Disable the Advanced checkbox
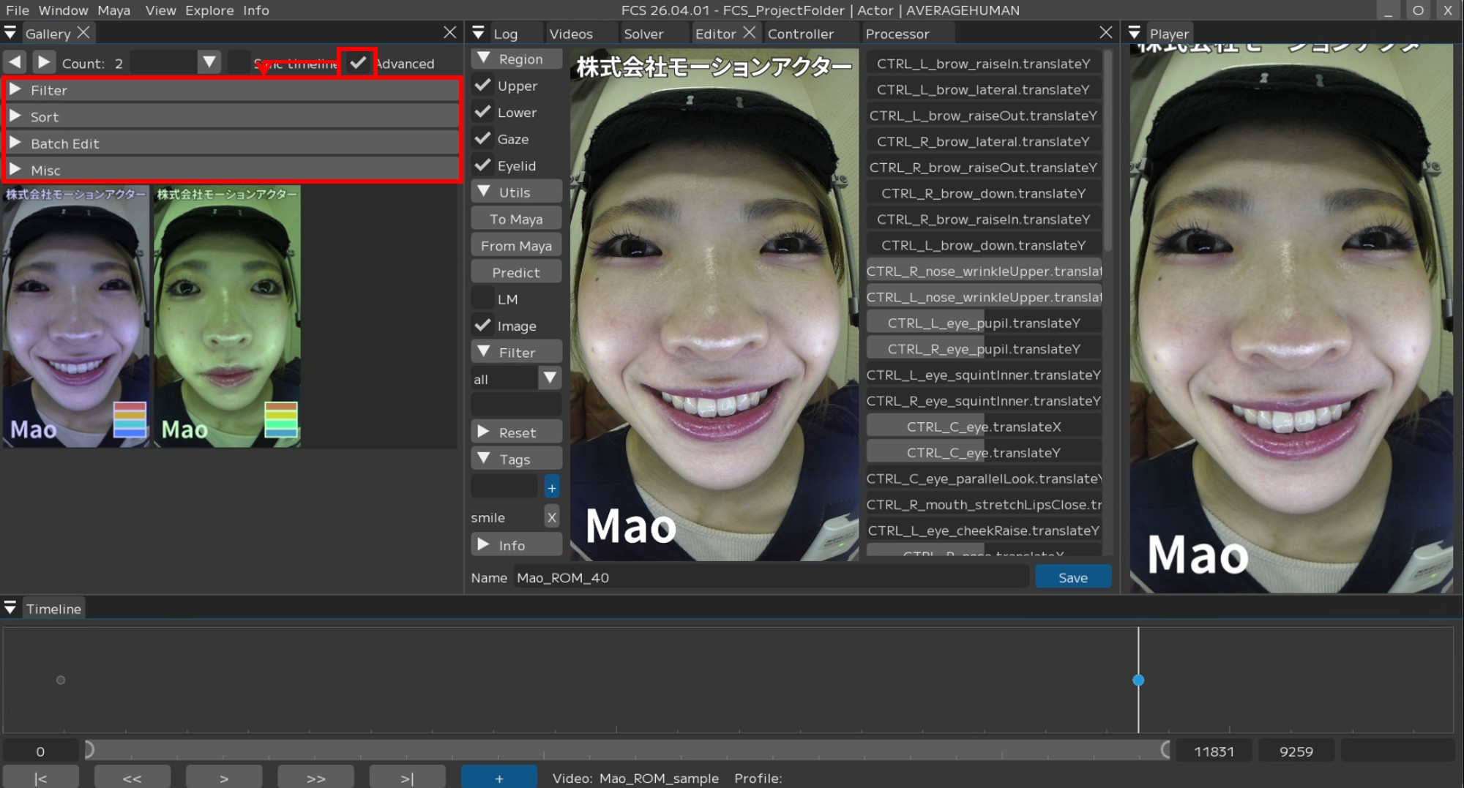Image resolution: width=1464 pixels, height=788 pixels. 358,63
